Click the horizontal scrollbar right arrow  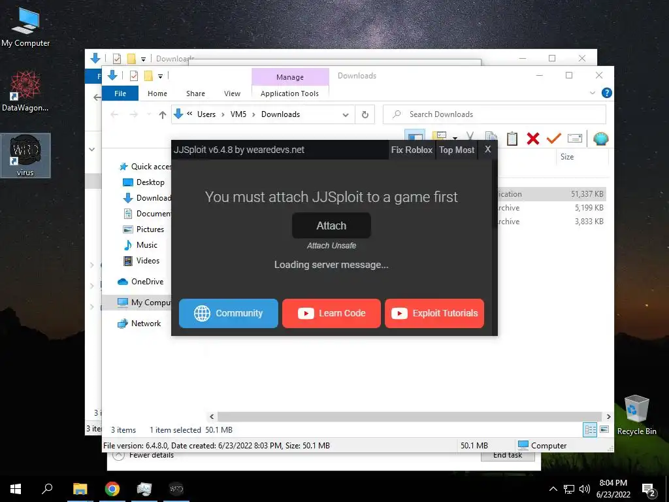click(608, 416)
